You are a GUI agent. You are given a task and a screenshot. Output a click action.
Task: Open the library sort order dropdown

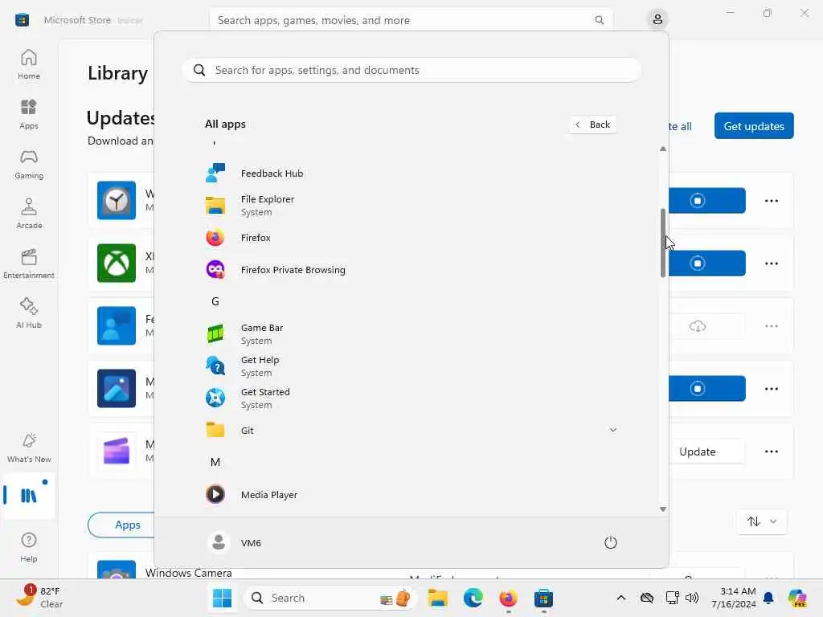762,521
